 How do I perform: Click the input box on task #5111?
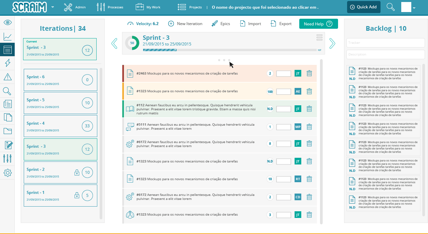[x=284, y=127]
